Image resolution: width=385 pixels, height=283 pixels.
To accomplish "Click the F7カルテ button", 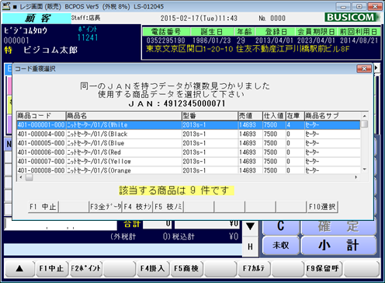I will pyautogui.click(x=254, y=268).
